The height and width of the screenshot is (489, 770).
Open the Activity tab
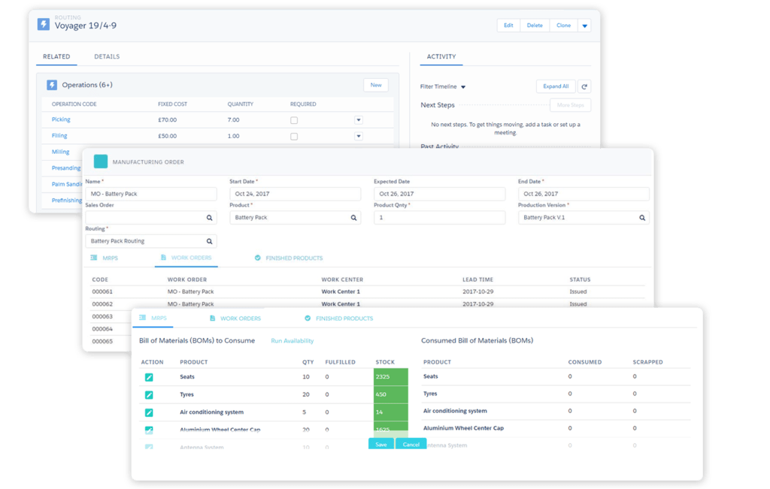441,56
